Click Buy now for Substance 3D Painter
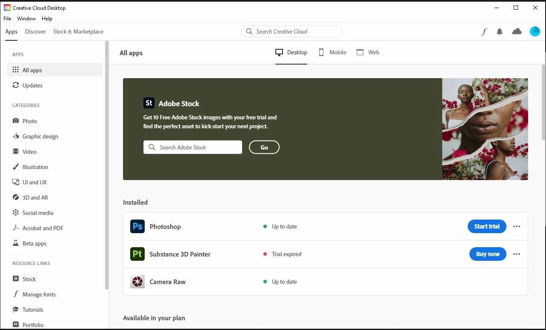This screenshot has width=546, height=330. pos(488,254)
